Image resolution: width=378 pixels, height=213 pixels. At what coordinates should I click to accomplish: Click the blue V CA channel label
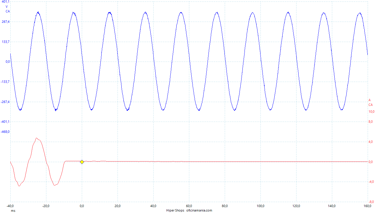pyautogui.click(x=7, y=9)
